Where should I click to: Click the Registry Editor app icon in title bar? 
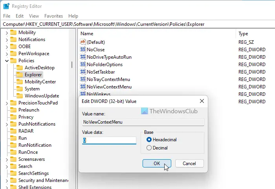coord(6,6)
